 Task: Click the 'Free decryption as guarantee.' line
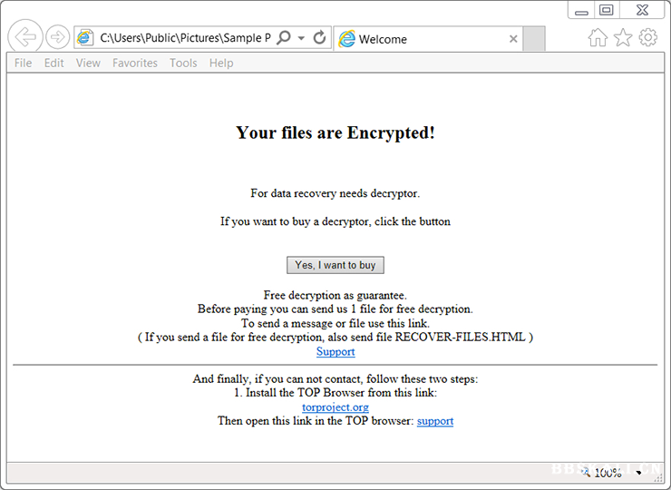(335, 295)
